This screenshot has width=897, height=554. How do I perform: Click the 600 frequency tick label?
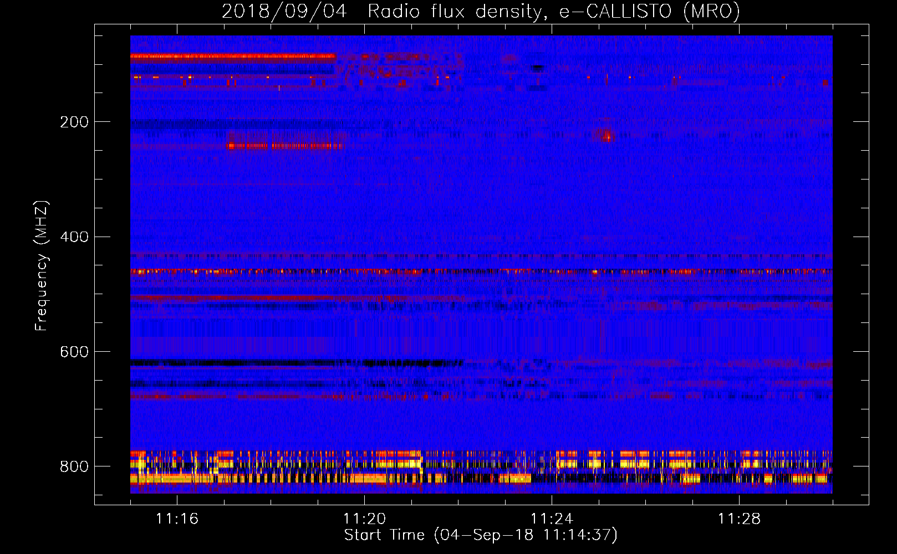74,352
